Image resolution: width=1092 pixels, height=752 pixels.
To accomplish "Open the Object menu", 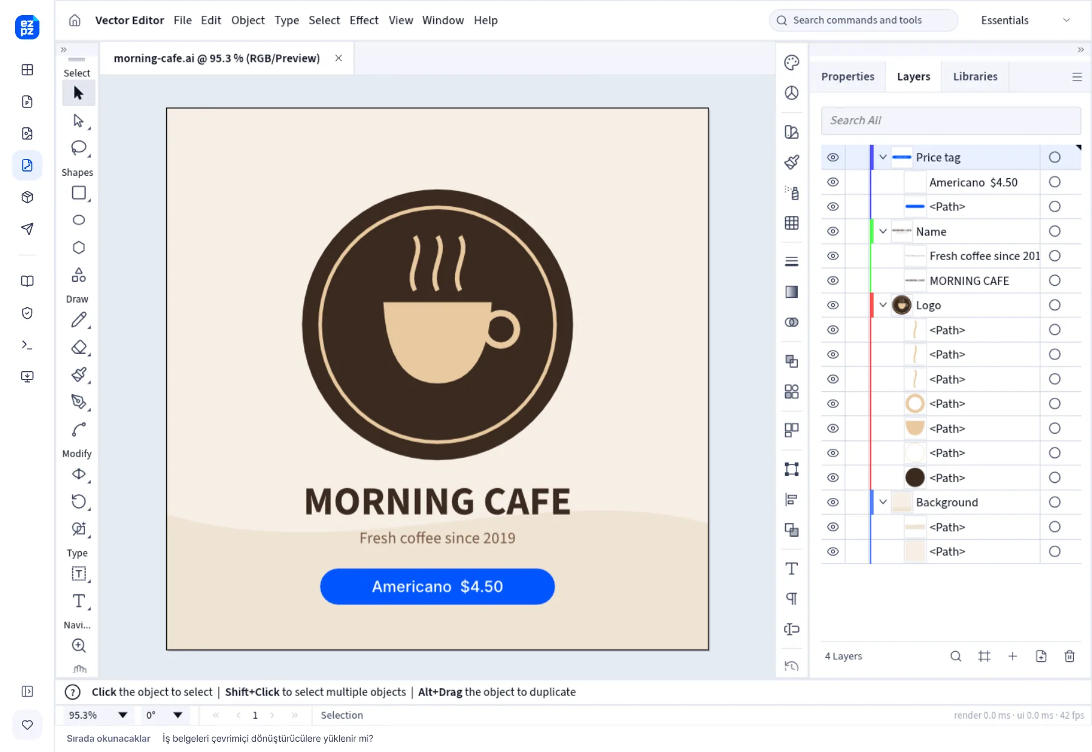I will 248,20.
